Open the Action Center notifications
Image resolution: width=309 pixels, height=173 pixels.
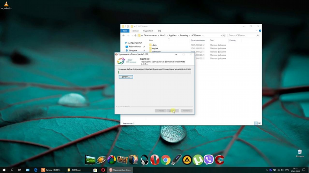click(304, 170)
